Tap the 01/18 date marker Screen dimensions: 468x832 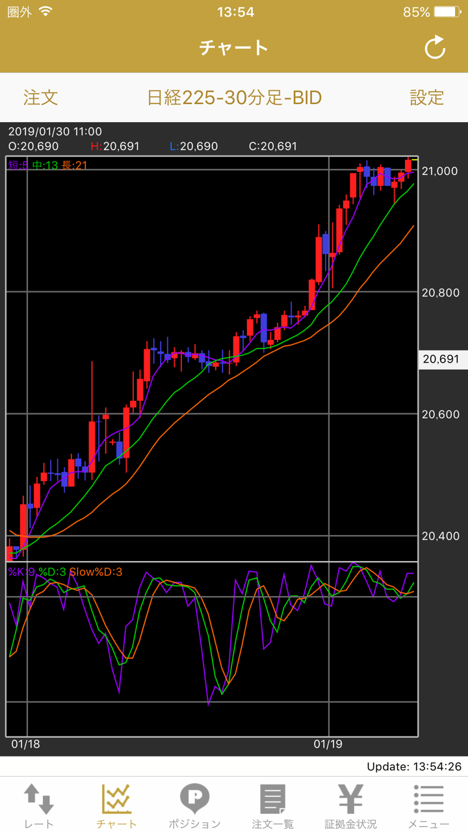[25, 744]
